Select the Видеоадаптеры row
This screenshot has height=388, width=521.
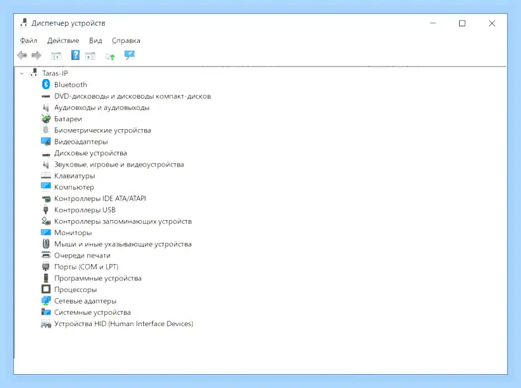[x=81, y=142]
